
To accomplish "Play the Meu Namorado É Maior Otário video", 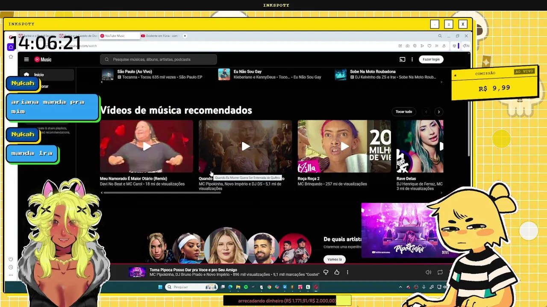I will pos(146,146).
